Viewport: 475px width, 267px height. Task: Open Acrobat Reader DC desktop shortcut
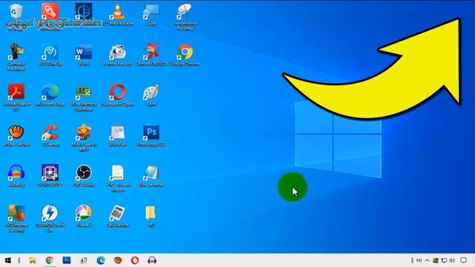click(x=16, y=92)
